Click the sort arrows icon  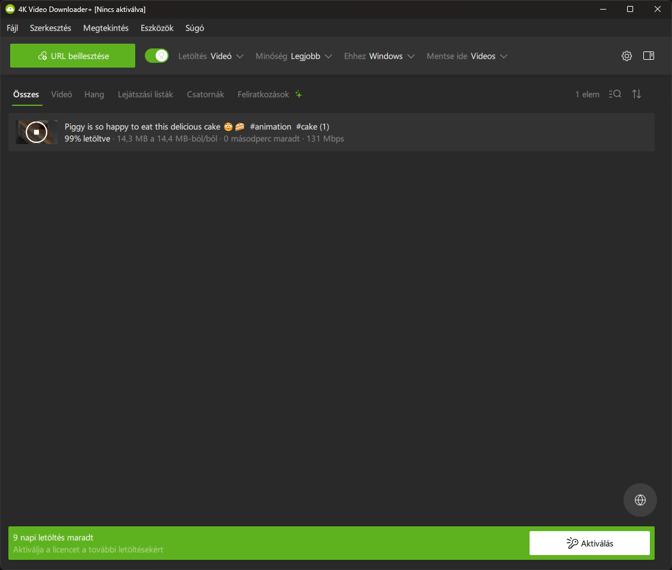point(637,94)
